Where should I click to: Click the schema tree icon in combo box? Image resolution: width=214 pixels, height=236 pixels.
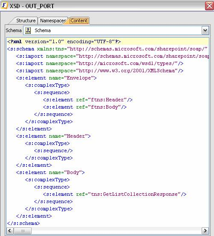click(x=28, y=30)
